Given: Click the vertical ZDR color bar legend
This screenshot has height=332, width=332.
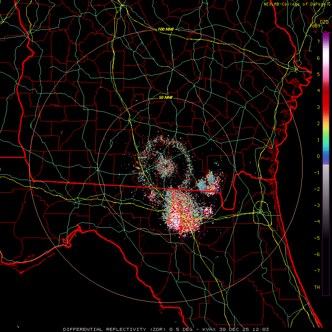Looking at the screenshot, I should click(326, 164).
